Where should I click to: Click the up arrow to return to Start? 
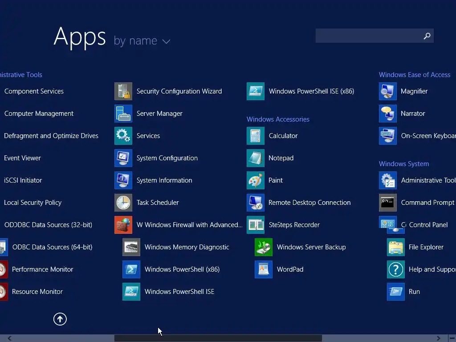(60, 319)
